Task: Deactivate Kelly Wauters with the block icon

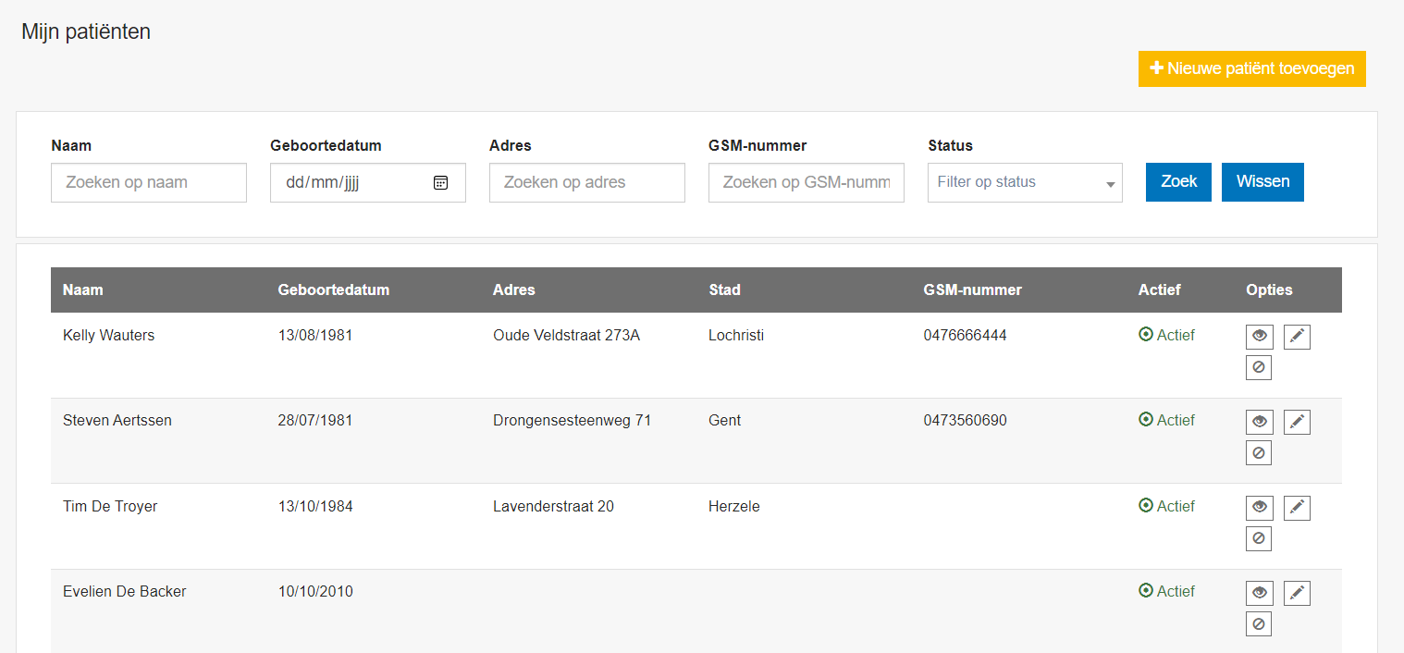Action: point(1259,366)
